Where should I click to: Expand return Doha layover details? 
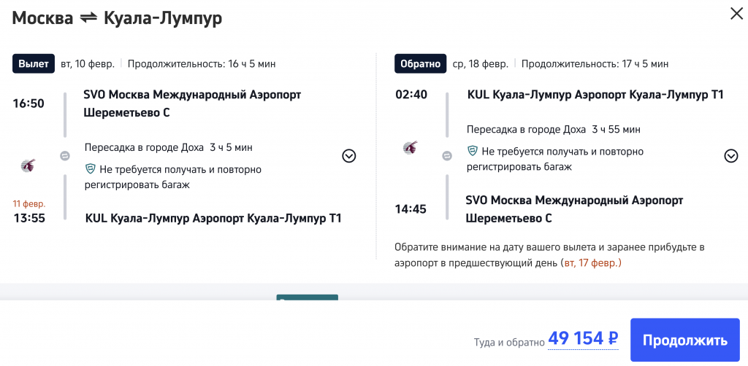point(731,155)
